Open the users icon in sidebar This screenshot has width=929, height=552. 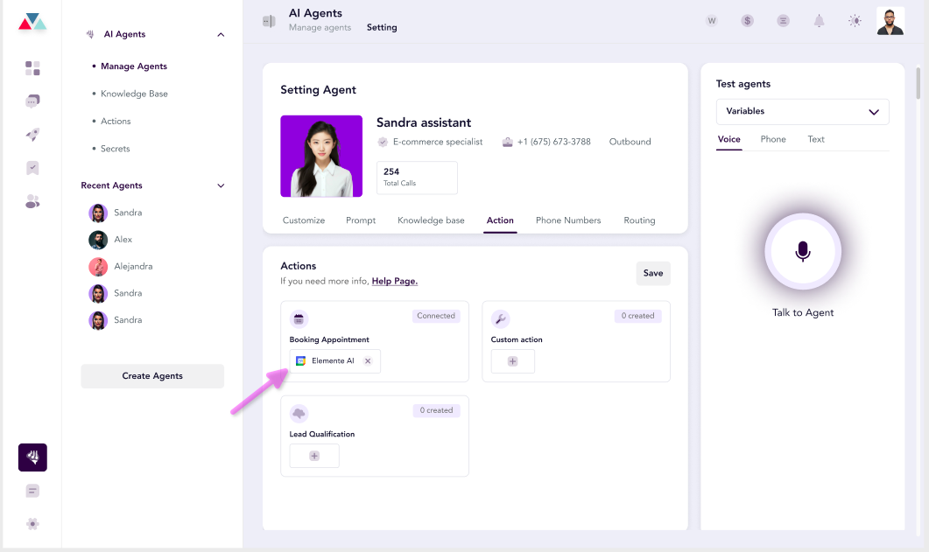32,202
